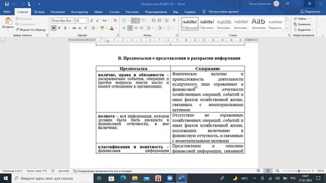Start a bulleted list
326x183 pixels.
[124, 20]
